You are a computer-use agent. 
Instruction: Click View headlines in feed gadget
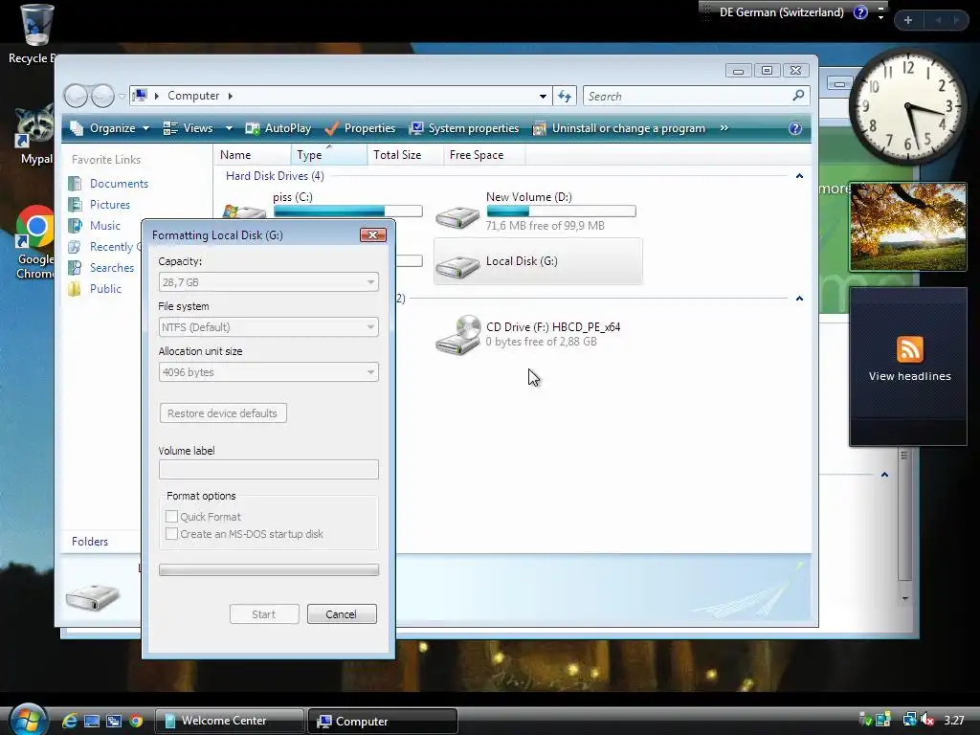click(909, 375)
